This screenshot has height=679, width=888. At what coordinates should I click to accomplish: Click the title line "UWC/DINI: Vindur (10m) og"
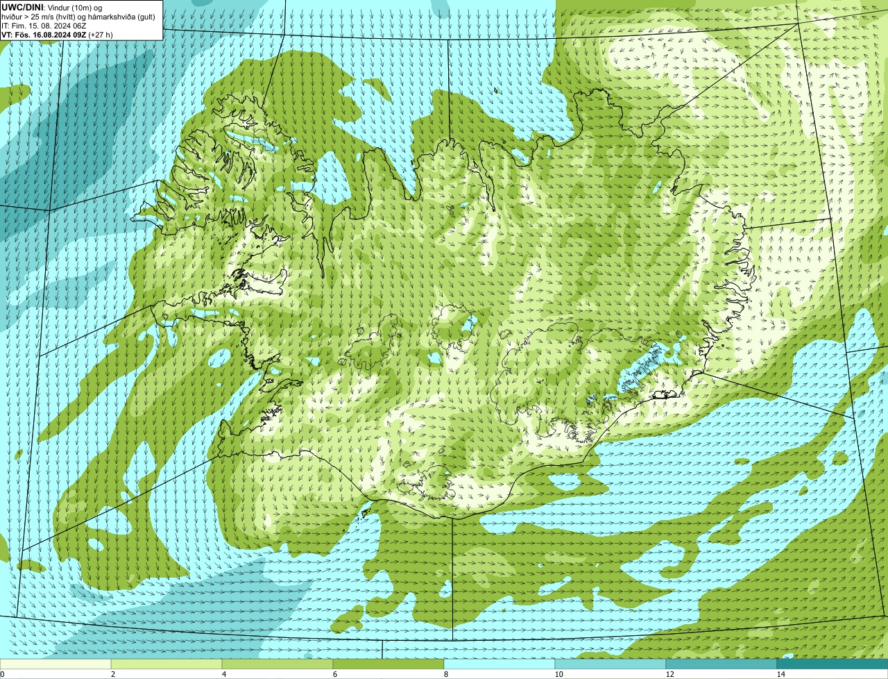[x=52, y=6]
